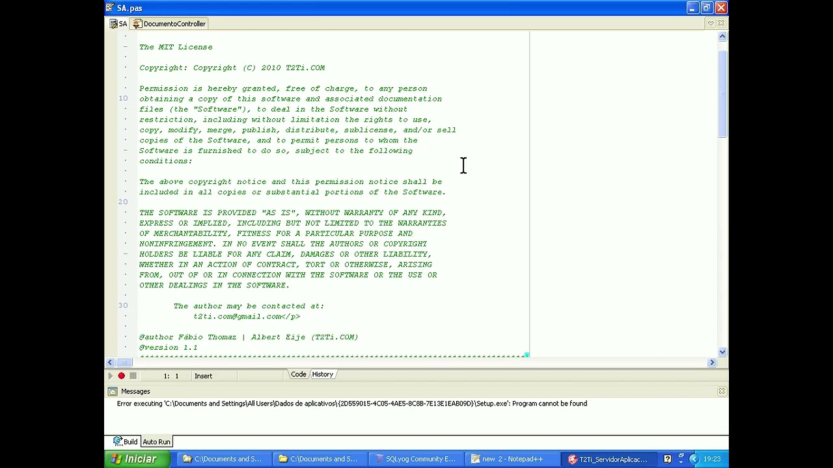Click the @author Fábio Thomaz line
Screen dimensions: 833x468
249,337
